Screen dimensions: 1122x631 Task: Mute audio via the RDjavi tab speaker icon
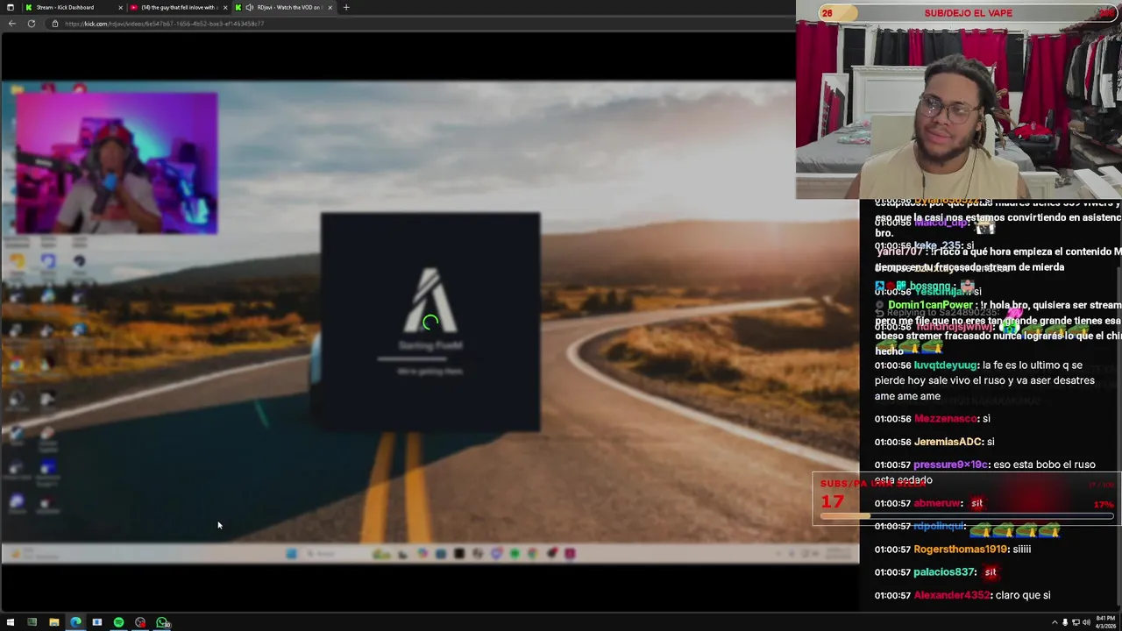tap(250, 7)
